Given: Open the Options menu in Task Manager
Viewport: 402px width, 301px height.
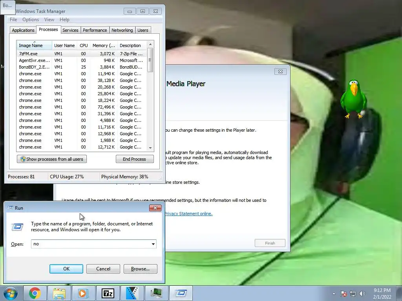Looking at the screenshot, I should tap(31, 20).
